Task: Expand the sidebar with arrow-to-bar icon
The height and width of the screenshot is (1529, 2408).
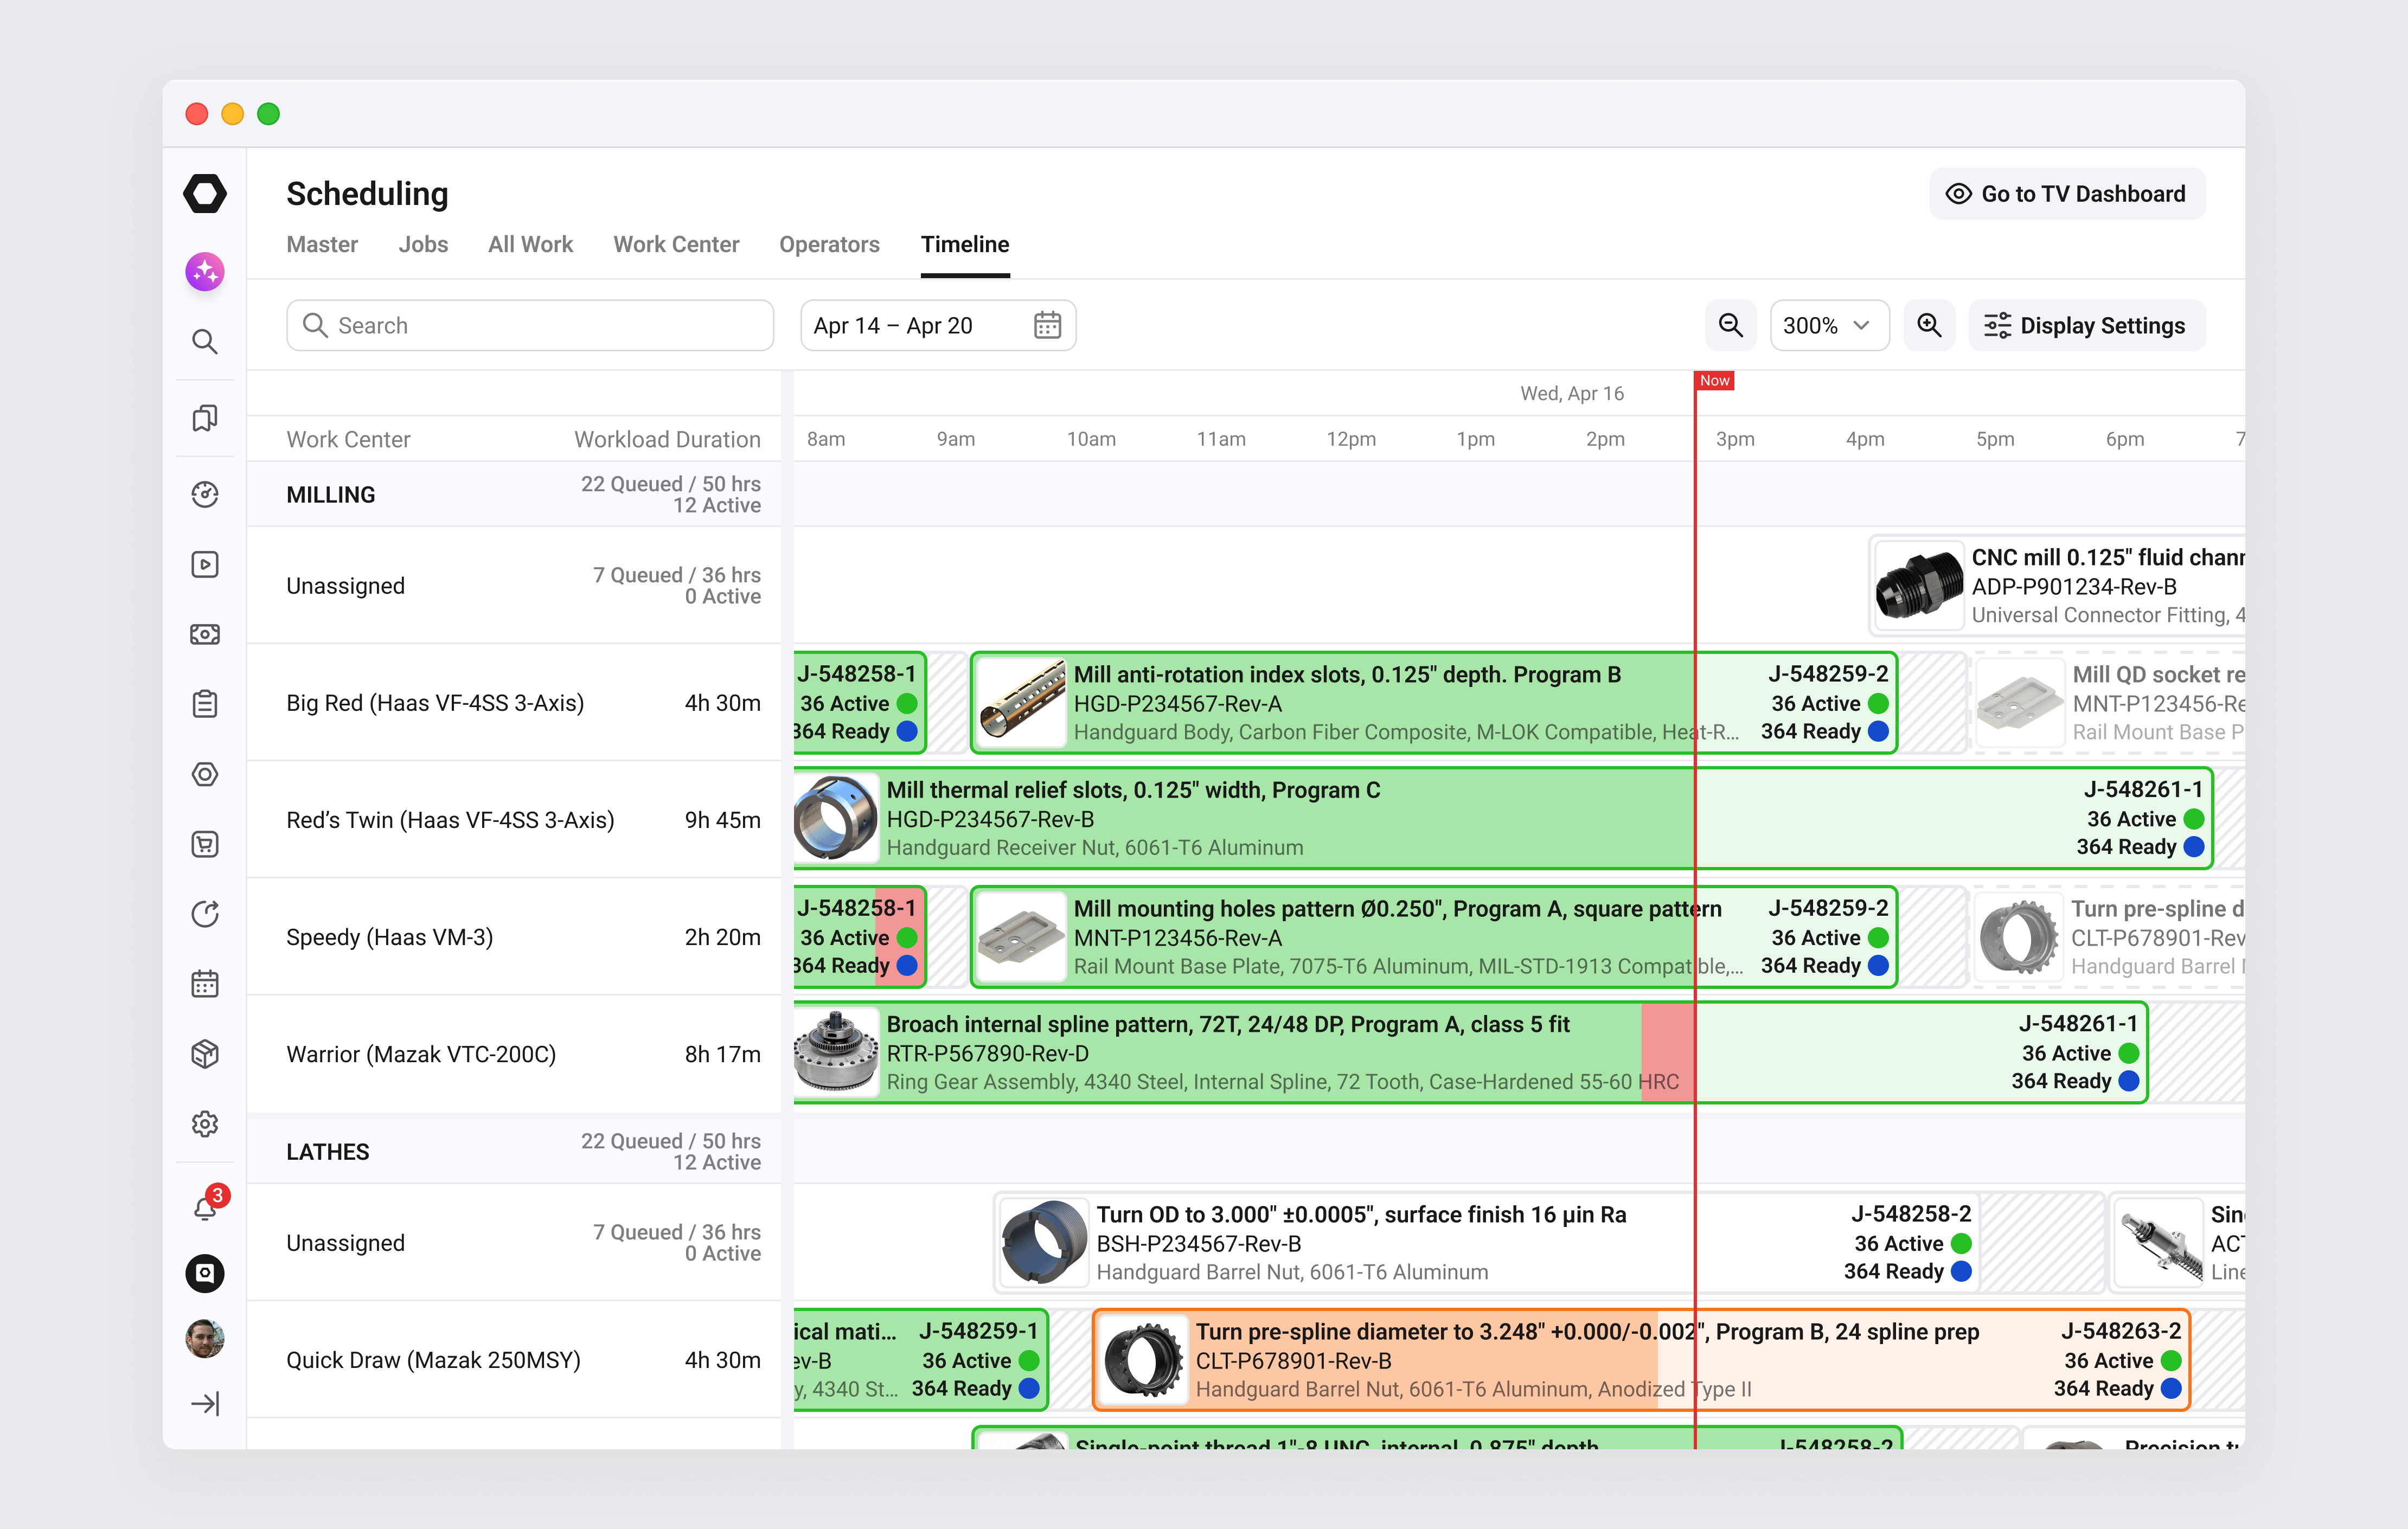Action: (205, 1404)
